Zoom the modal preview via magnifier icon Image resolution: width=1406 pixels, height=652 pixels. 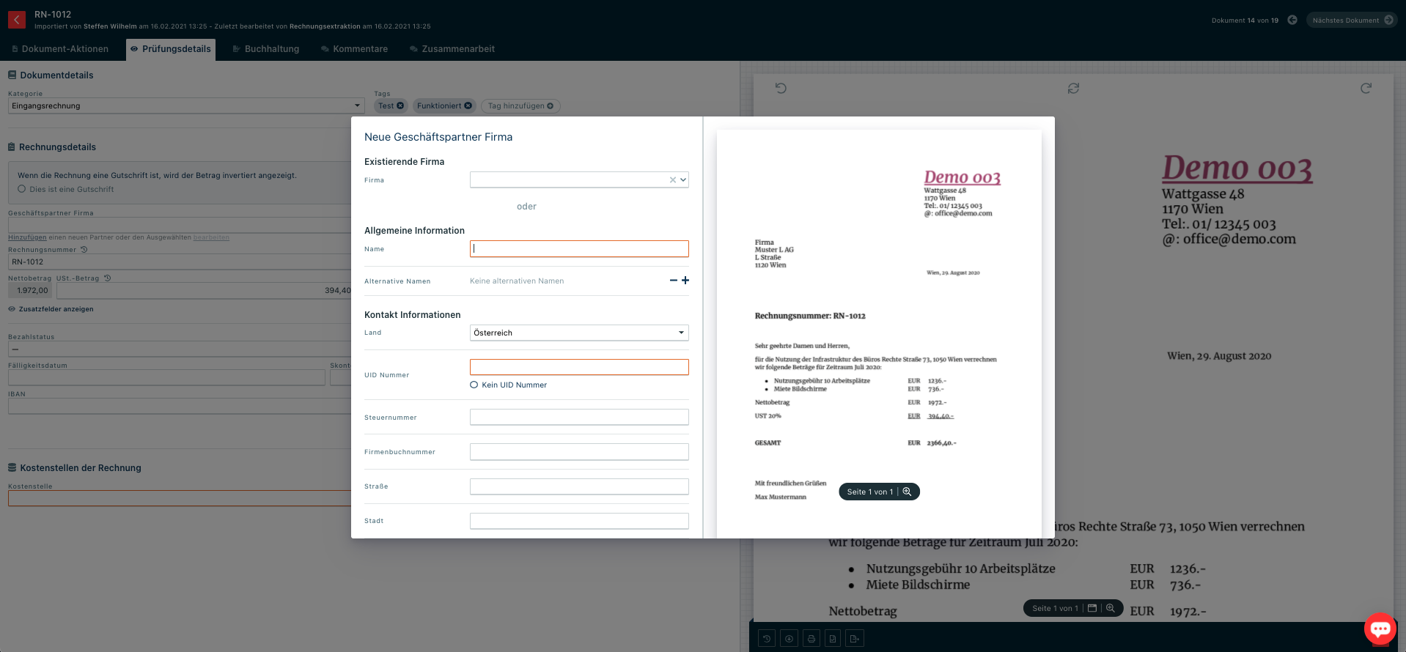907,492
